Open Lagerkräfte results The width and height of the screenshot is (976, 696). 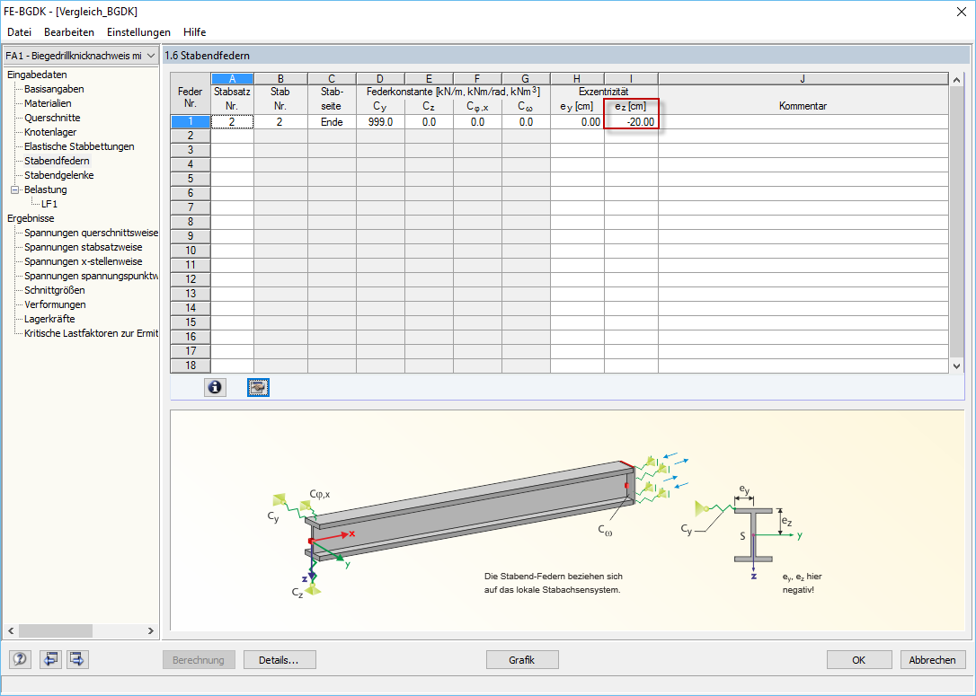tap(49, 319)
